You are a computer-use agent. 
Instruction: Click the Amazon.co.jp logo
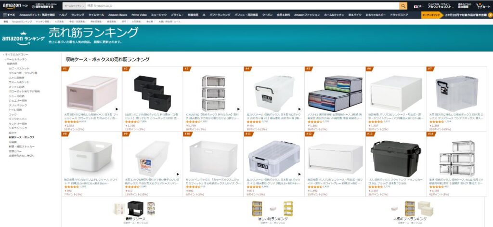(x=15, y=6)
